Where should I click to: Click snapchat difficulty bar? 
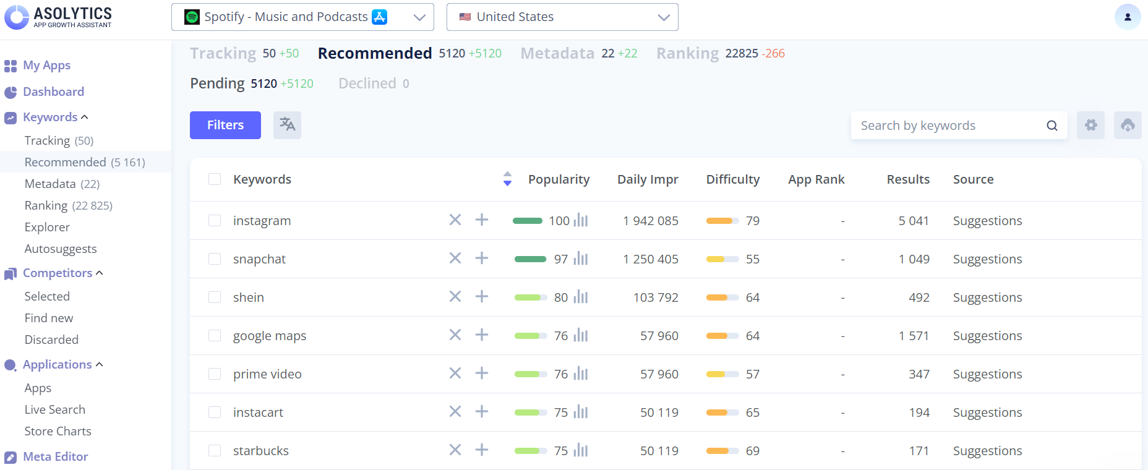722,259
